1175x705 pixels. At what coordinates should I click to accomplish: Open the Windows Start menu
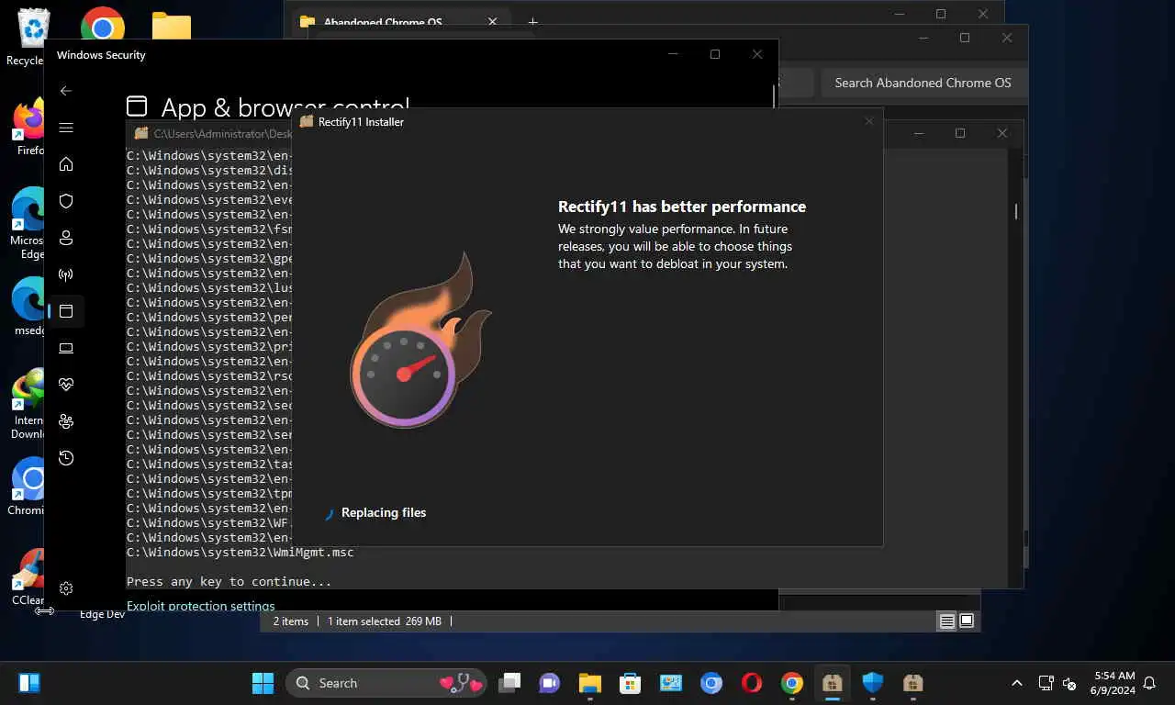tap(263, 683)
